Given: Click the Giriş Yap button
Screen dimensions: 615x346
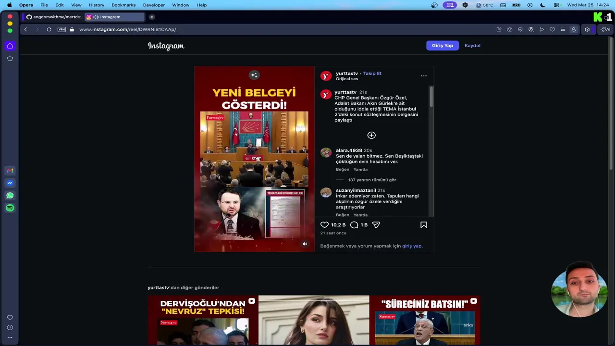Looking at the screenshot, I should pos(443,46).
